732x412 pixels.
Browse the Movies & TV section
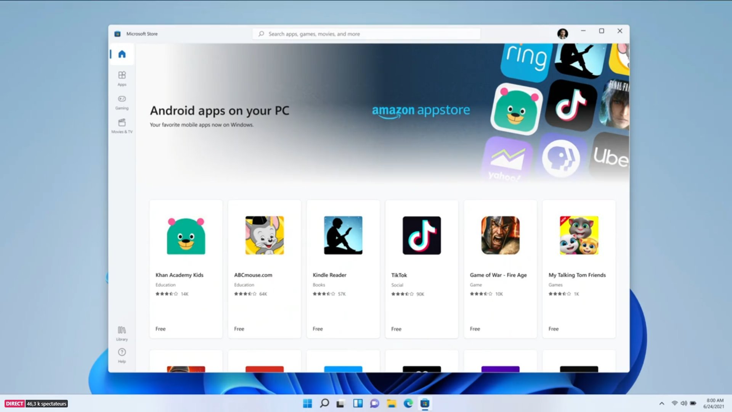coord(122,126)
